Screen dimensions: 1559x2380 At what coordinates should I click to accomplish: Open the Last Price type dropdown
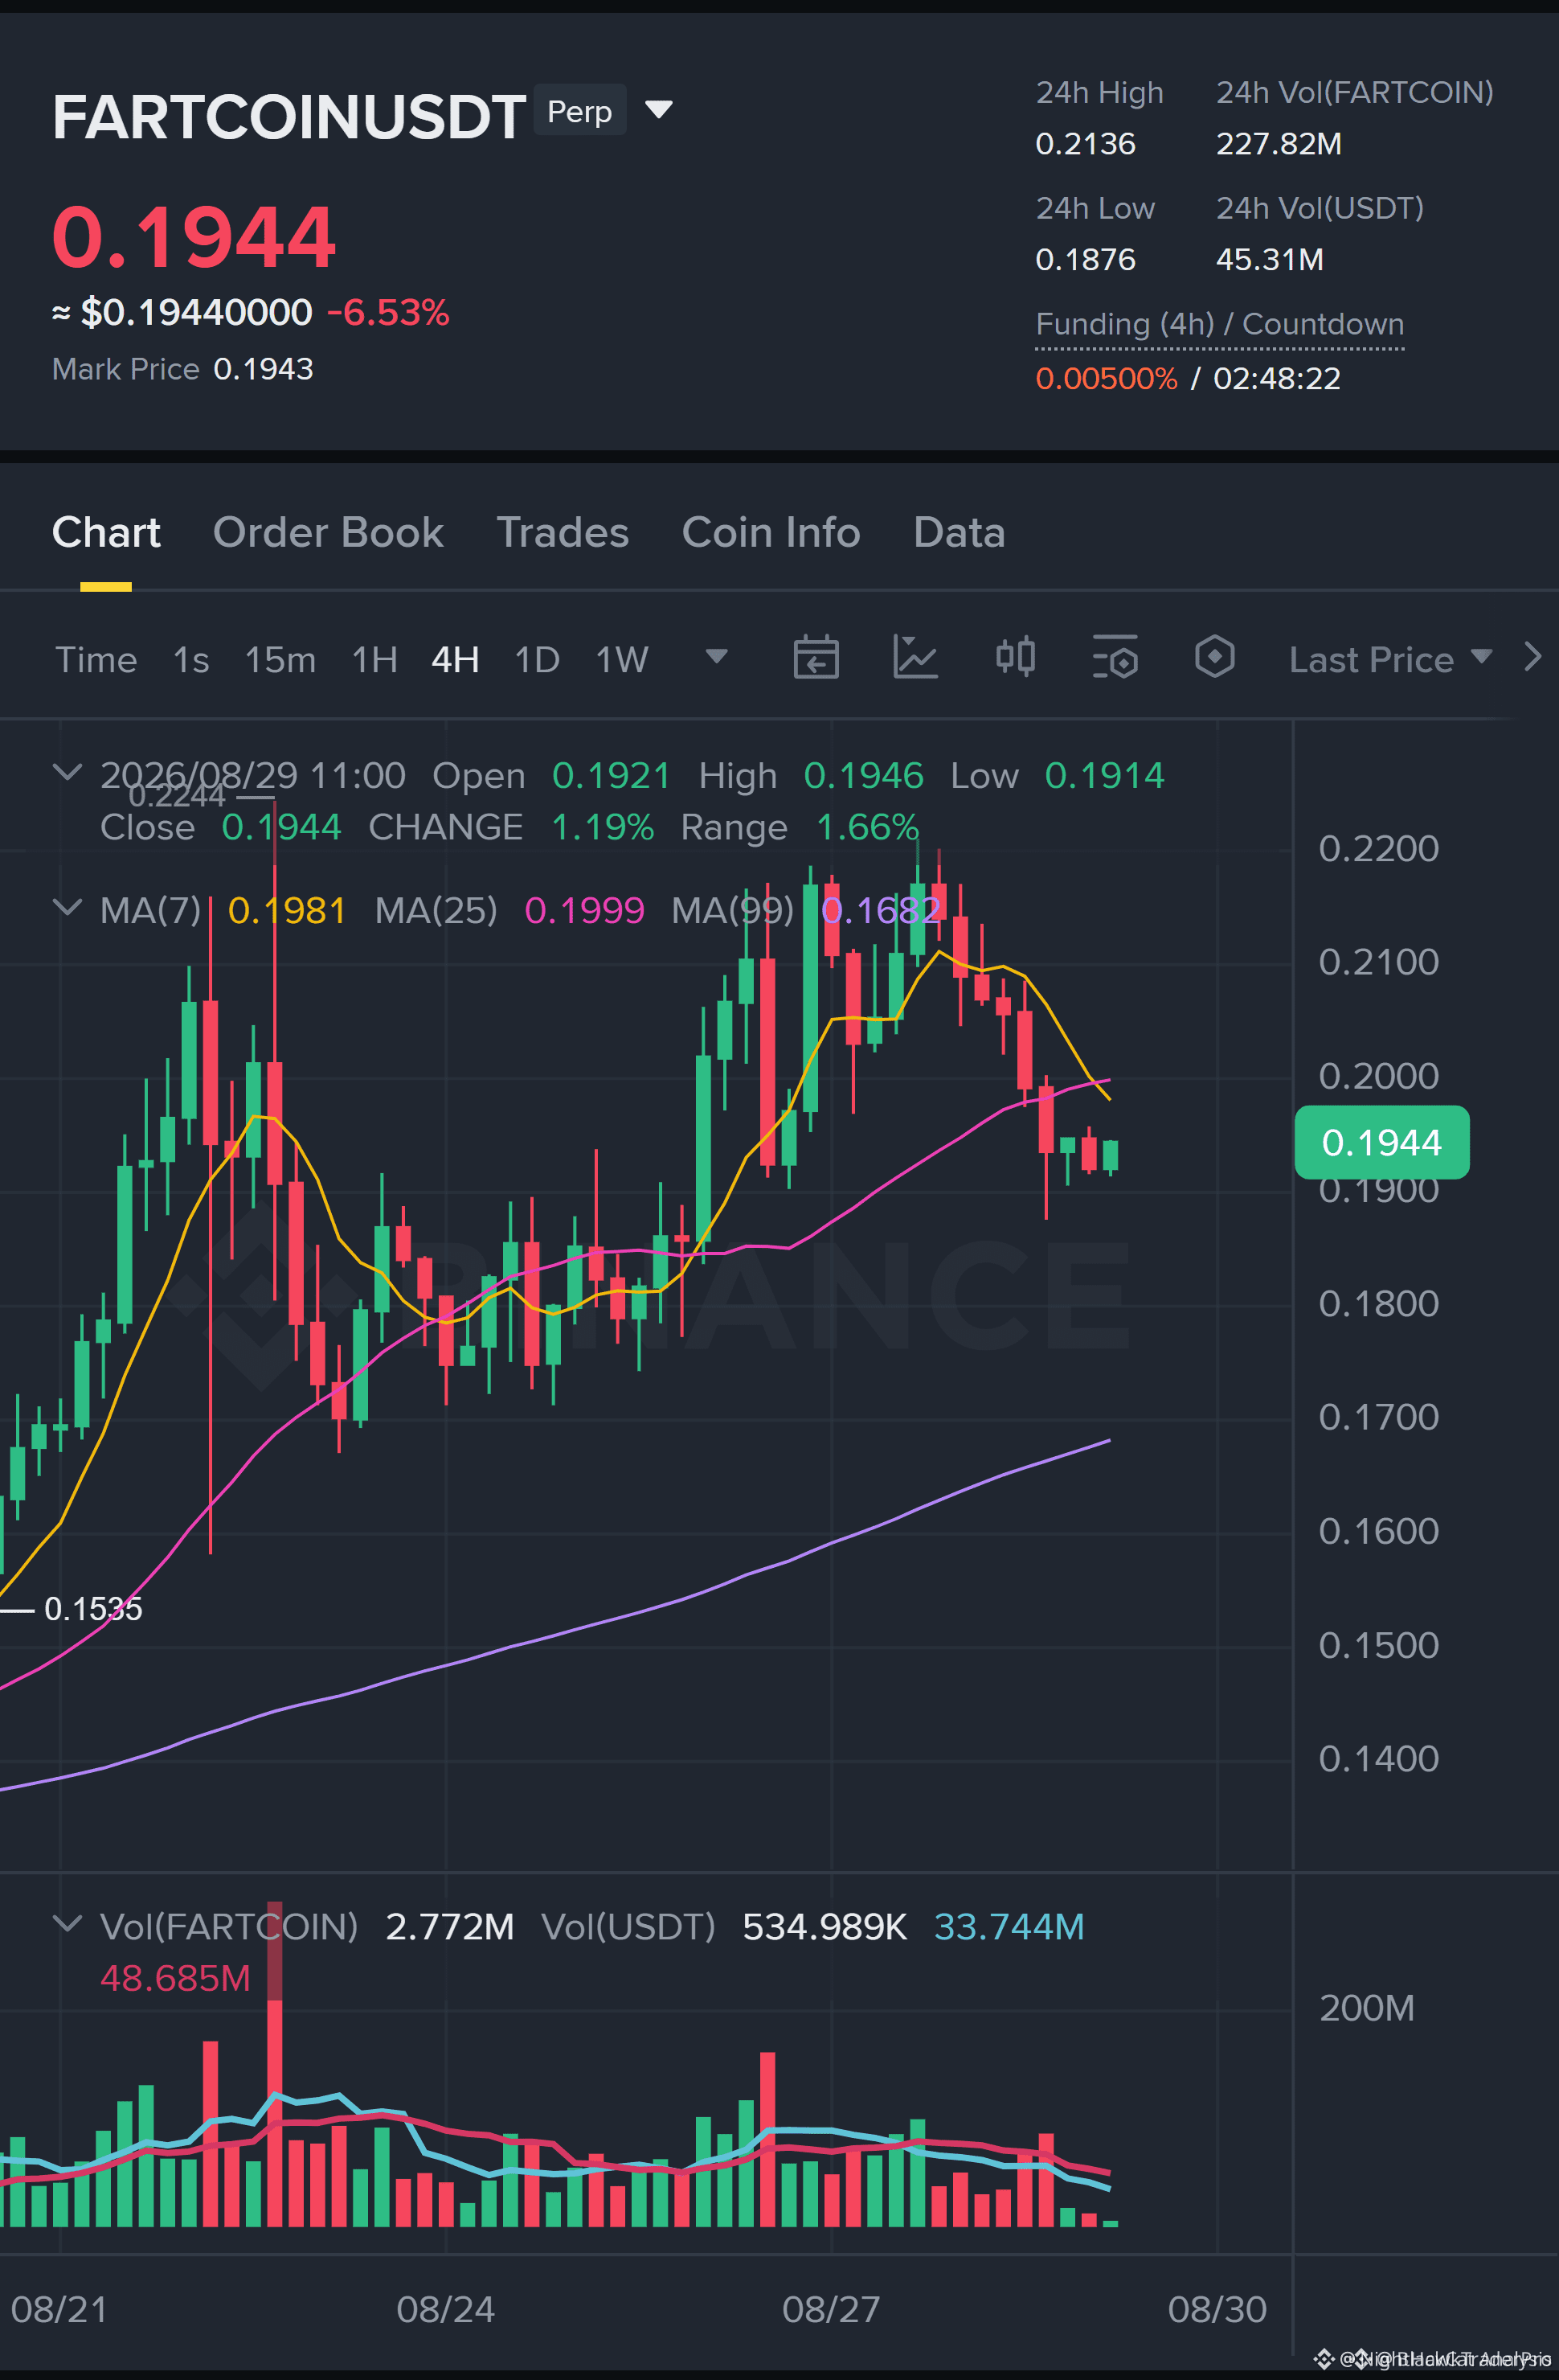click(x=1390, y=660)
